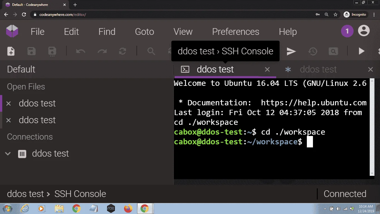Launch Internet Explorer from the taskbar

[x=25, y=208]
